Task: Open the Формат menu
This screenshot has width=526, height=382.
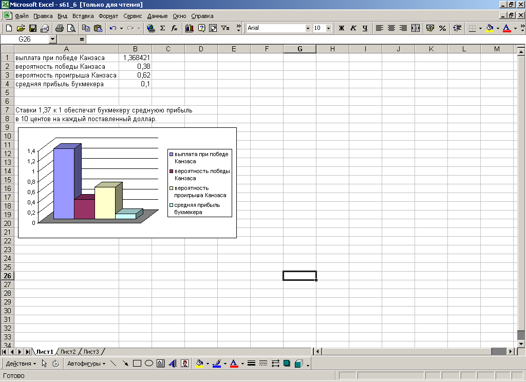Action: [x=108, y=16]
